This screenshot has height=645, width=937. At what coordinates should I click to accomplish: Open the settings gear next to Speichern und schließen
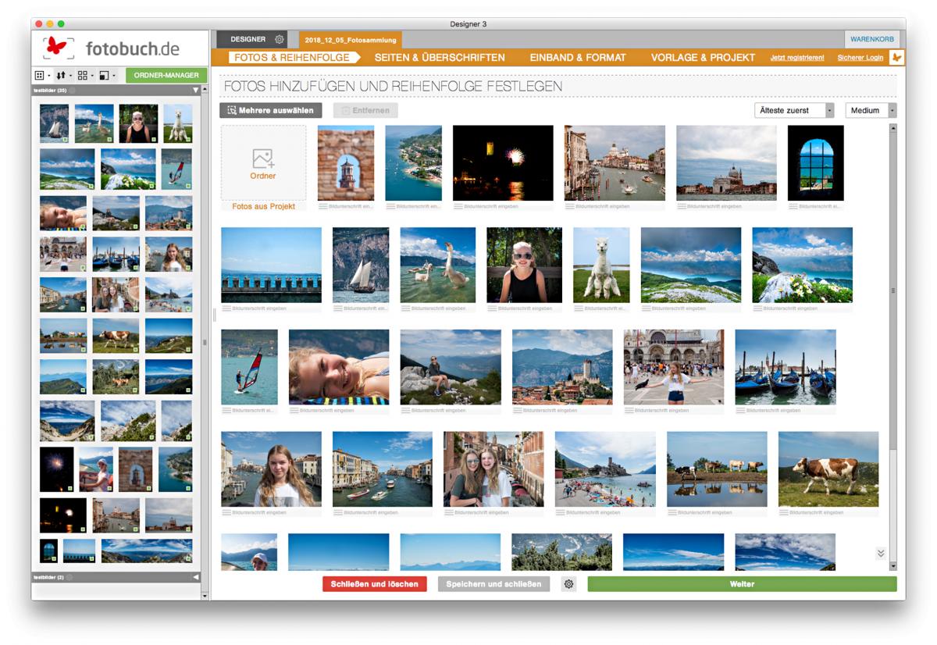[569, 584]
